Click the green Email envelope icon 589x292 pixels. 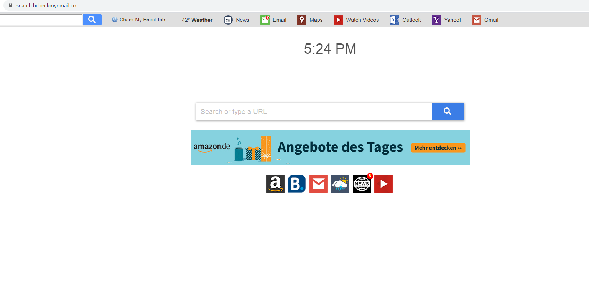[x=265, y=20]
